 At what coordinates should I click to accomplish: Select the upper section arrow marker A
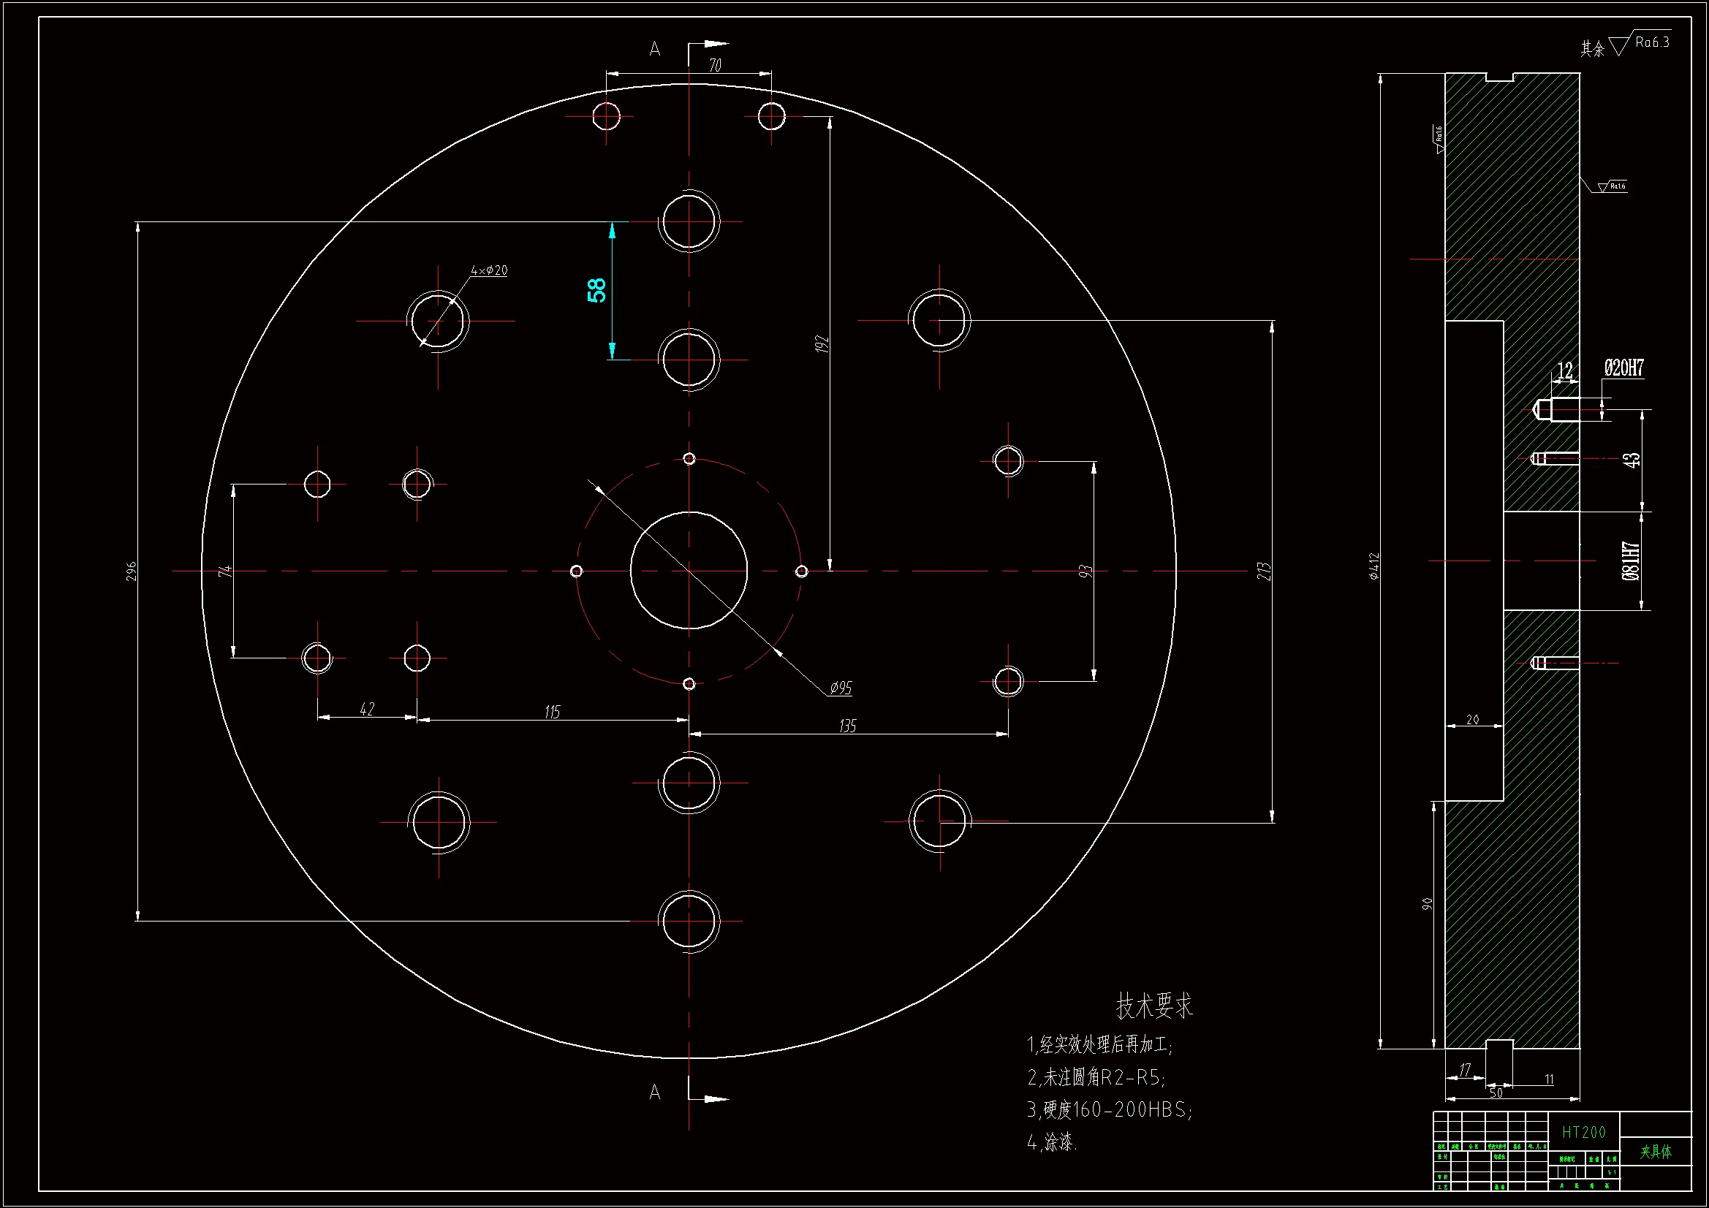coord(655,49)
